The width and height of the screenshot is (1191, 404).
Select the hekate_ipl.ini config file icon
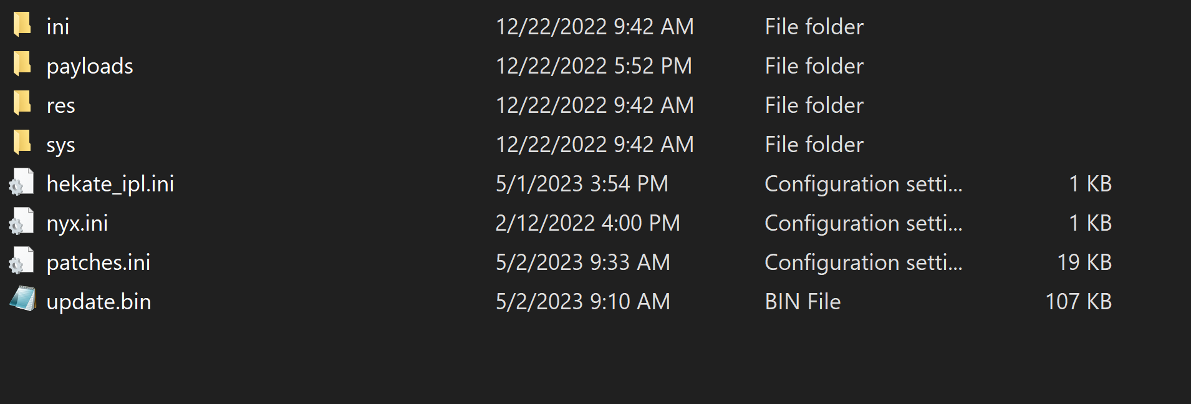22,182
